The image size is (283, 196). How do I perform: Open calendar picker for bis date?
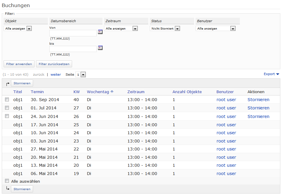[100, 48]
